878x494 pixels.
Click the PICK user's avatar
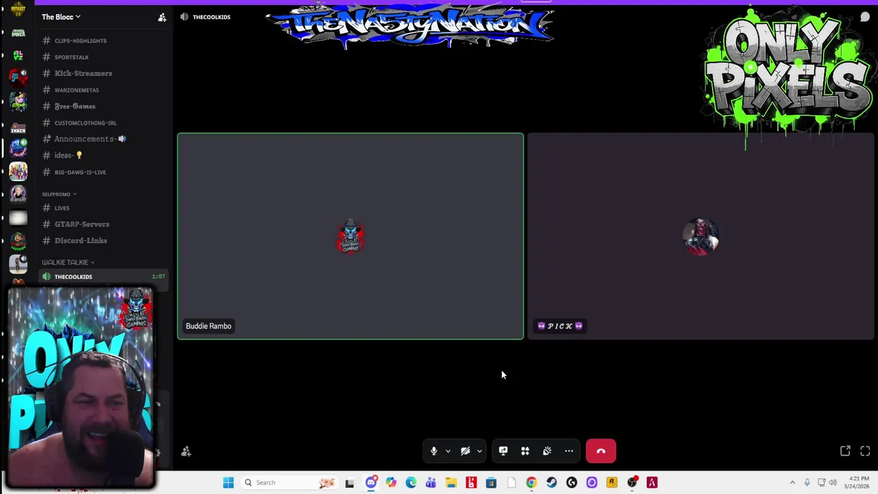point(700,237)
